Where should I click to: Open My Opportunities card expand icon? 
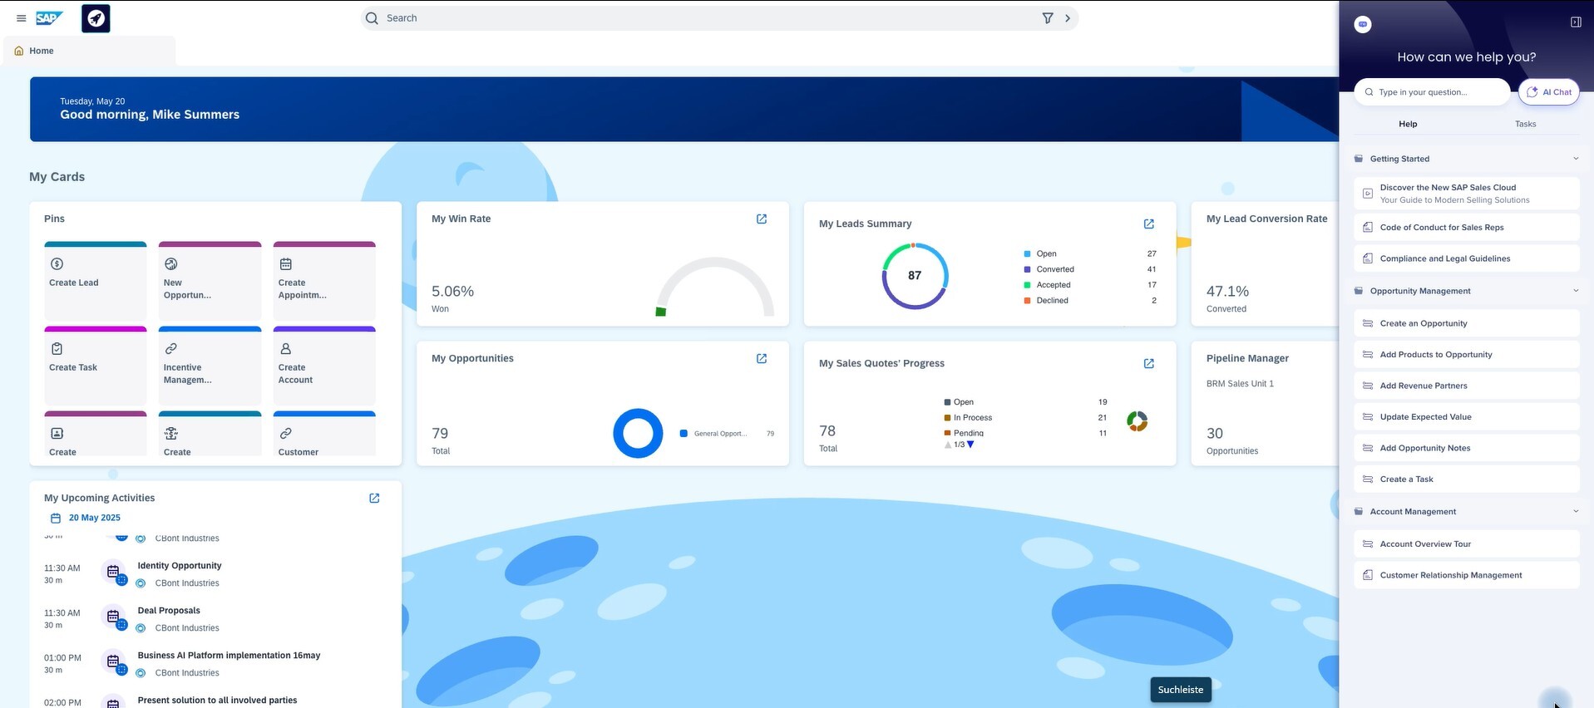[762, 359]
